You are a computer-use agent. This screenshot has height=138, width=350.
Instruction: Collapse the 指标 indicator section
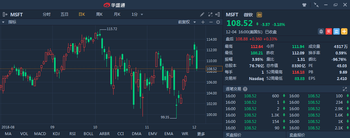click(x=3, y=22)
